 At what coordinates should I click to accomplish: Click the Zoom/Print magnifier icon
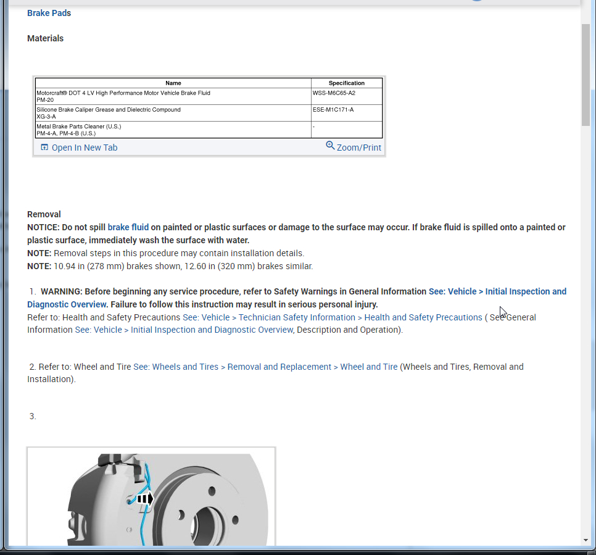[330, 145]
